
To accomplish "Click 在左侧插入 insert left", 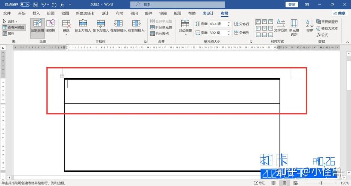I will coord(118,26).
